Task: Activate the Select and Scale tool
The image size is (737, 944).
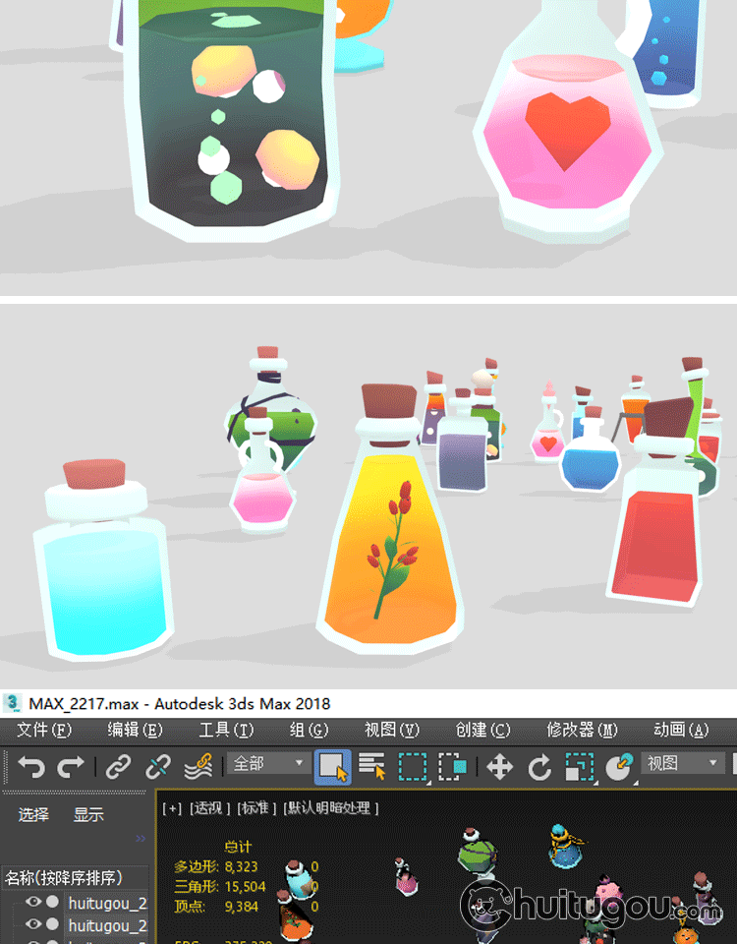Action: (580, 766)
